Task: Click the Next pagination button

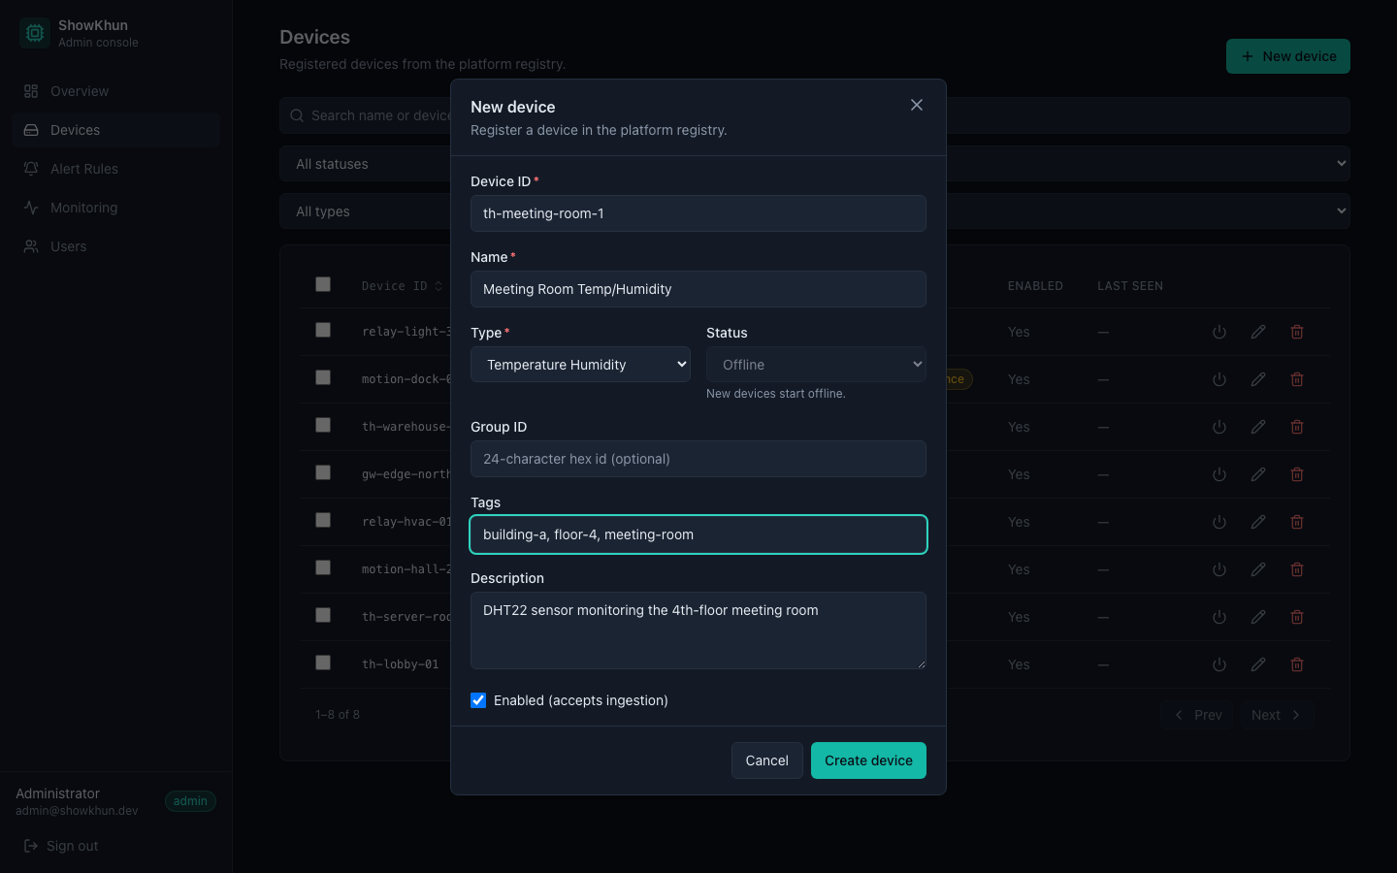Action: click(x=1277, y=715)
